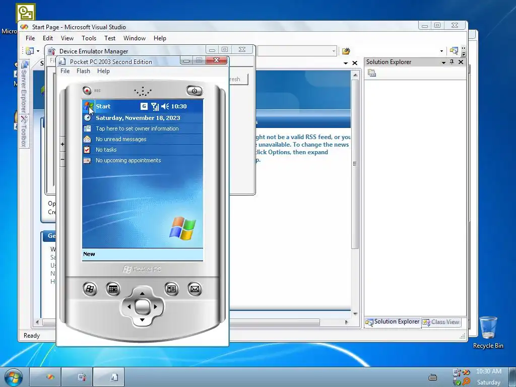This screenshot has height=387, width=516.
Task: Tap the Pocket PC Start flag icon
Action: pyautogui.click(x=88, y=106)
